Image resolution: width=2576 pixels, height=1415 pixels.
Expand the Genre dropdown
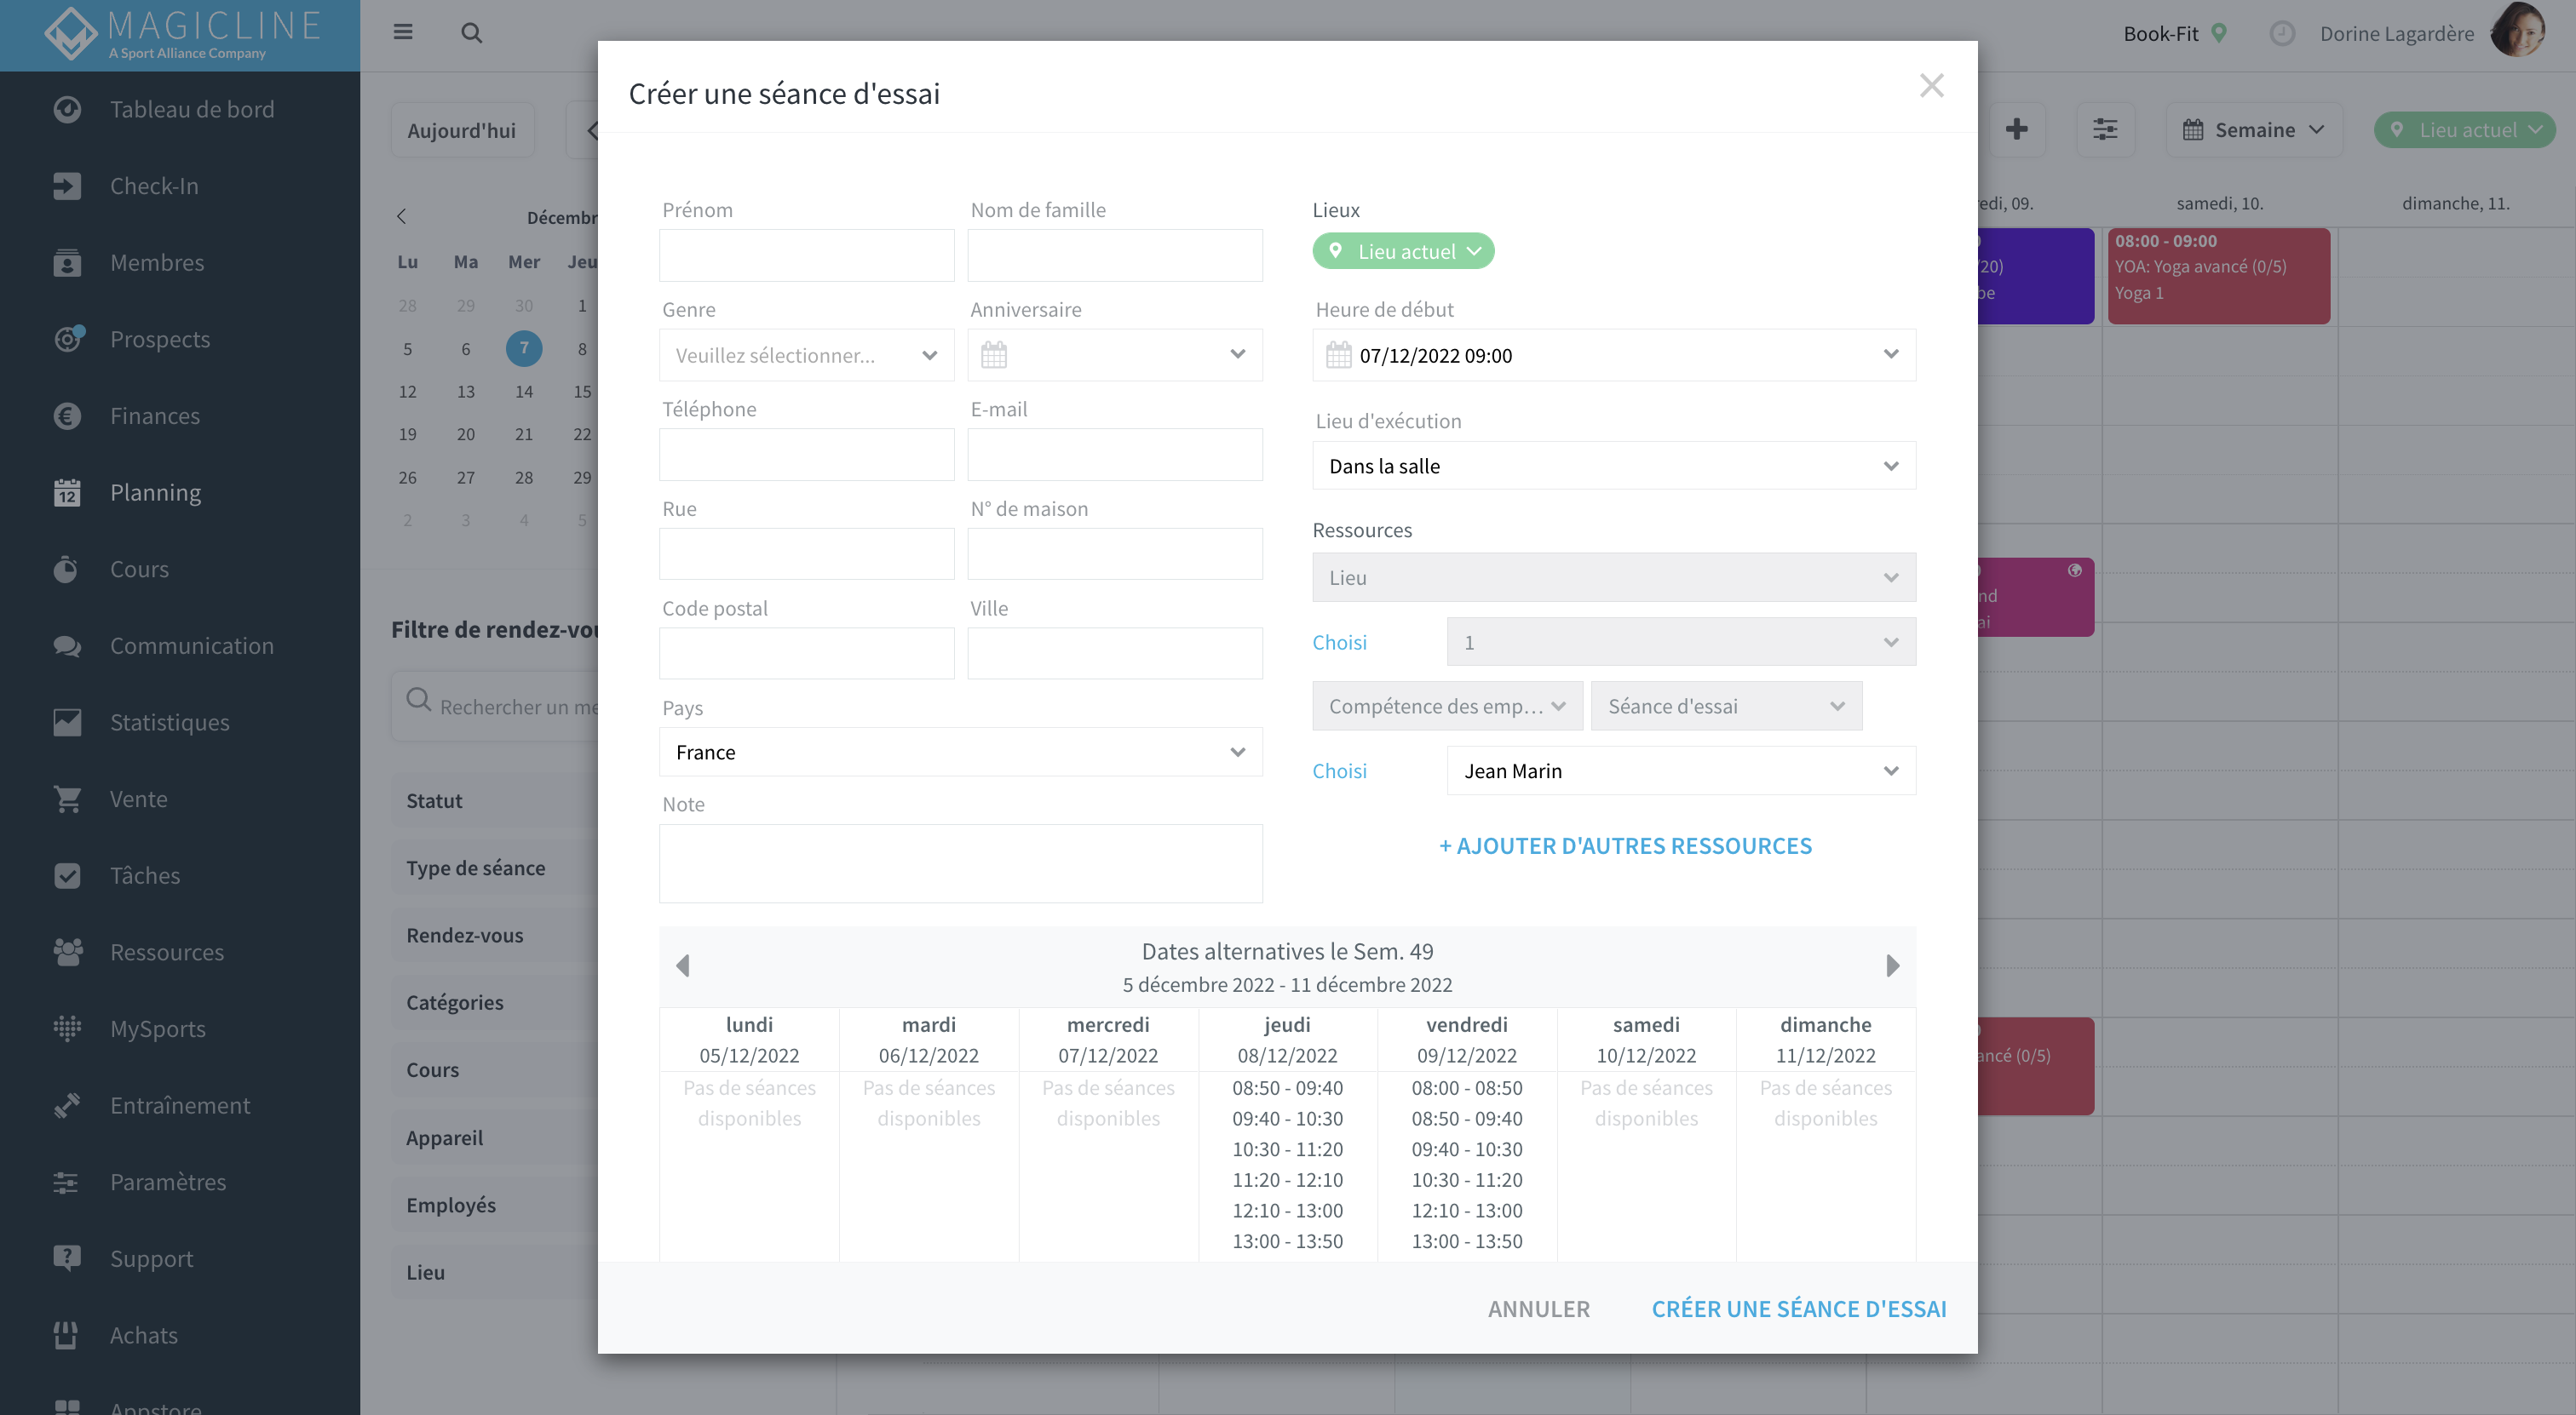pyautogui.click(x=806, y=355)
